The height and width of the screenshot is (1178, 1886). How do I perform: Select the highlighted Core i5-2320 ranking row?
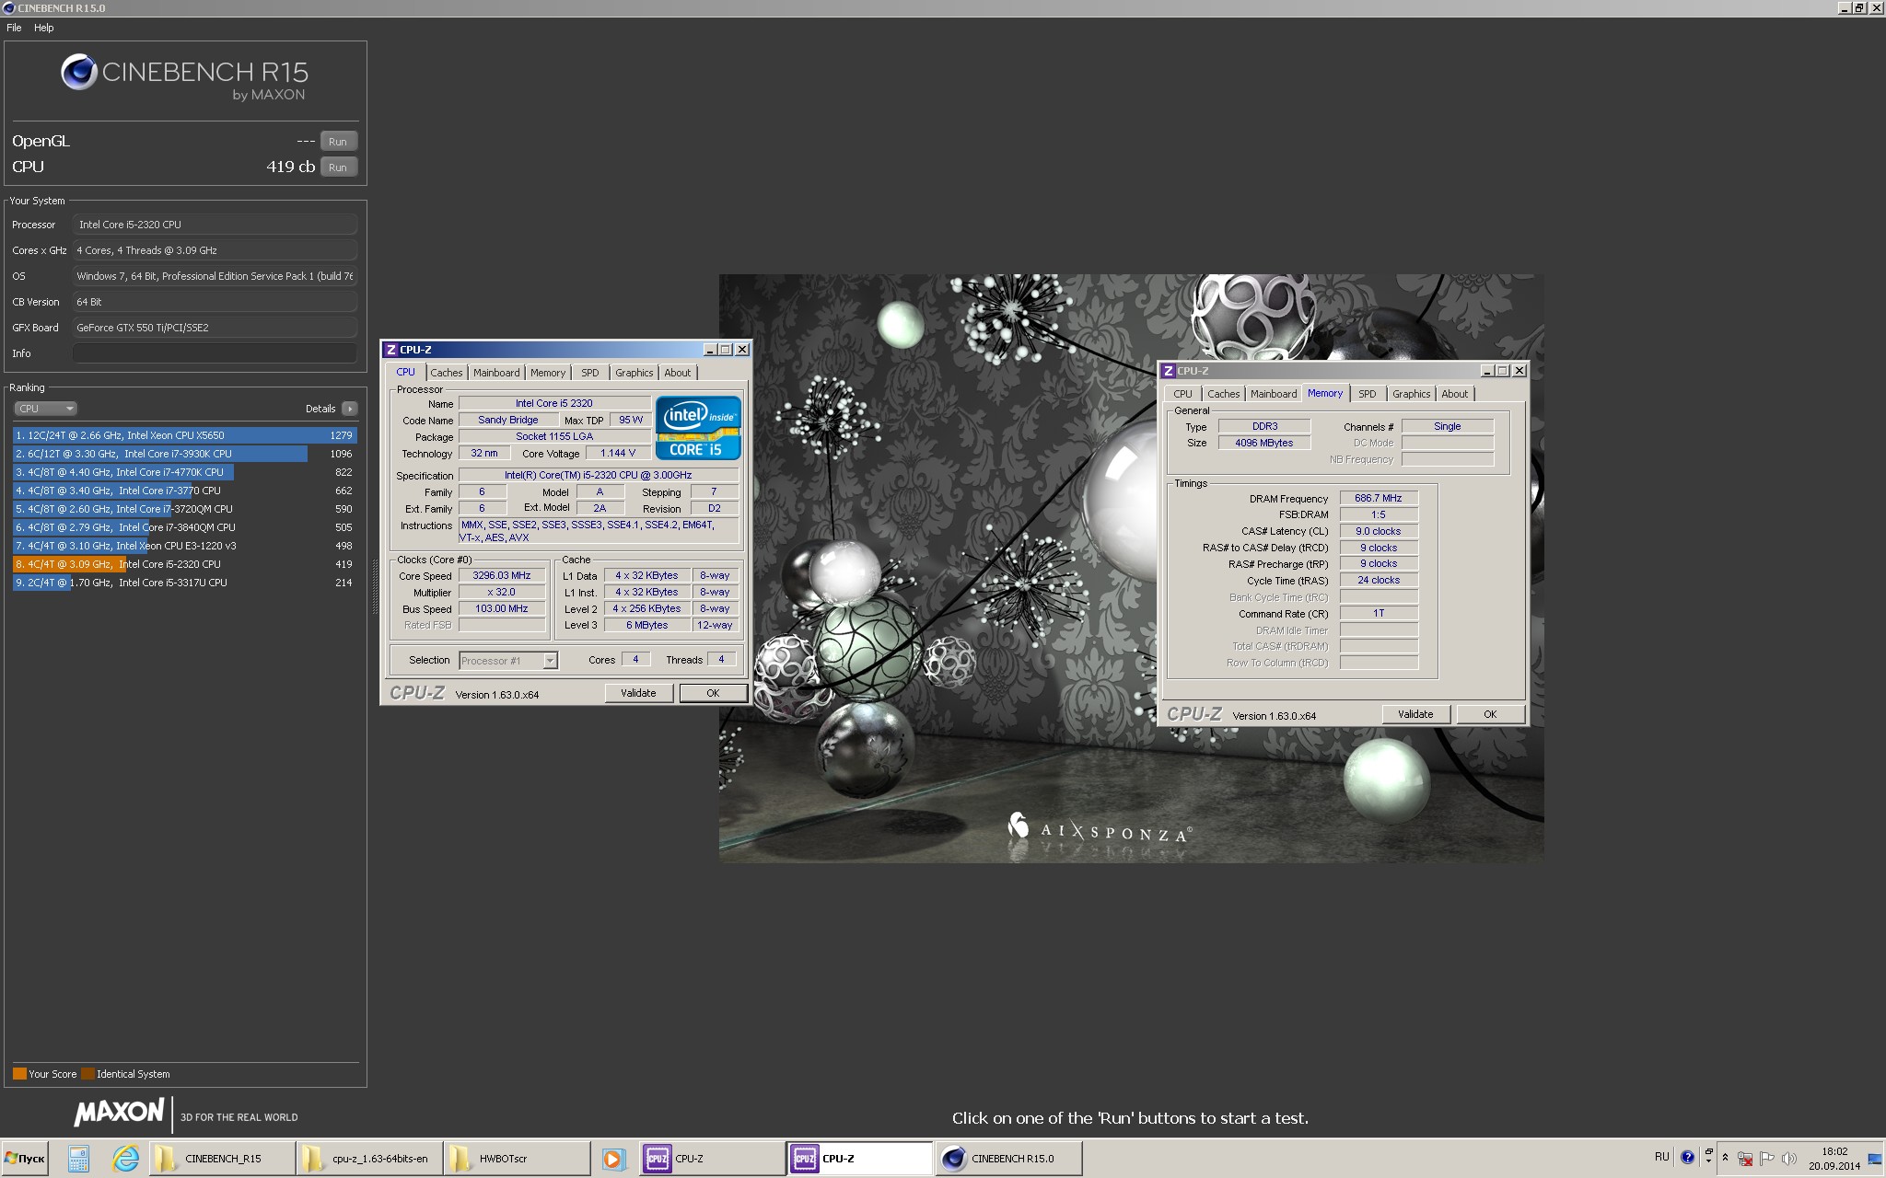(x=185, y=564)
